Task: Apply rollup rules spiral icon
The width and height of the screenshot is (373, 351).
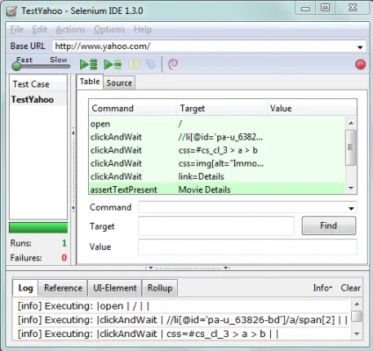Action: 173,64
